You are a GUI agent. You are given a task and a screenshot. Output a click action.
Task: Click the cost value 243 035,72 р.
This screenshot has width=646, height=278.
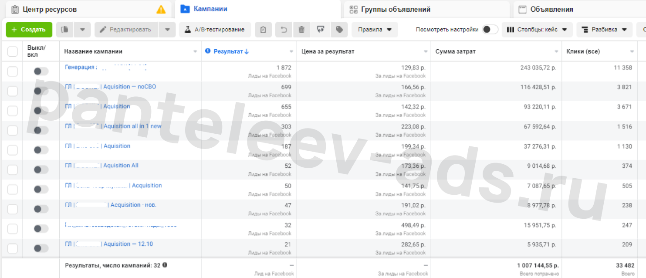click(x=538, y=68)
